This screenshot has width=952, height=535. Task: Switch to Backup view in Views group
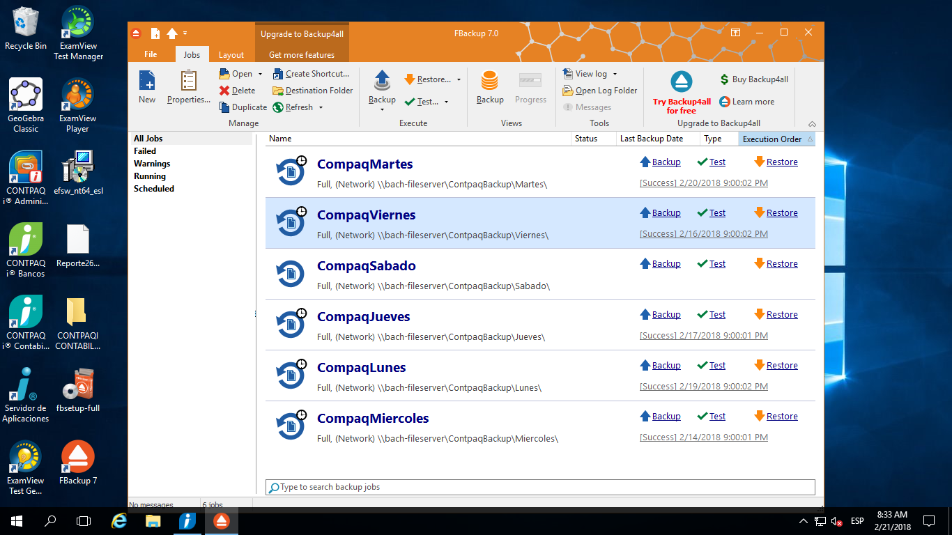tap(490, 87)
